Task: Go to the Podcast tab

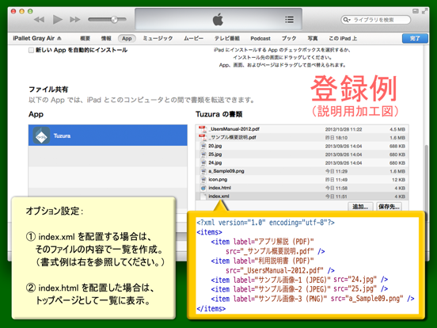Action: 260,39
